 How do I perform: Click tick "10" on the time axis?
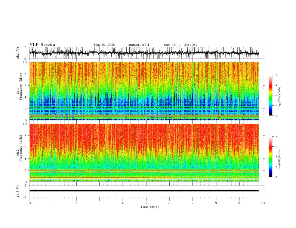tap(263, 203)
